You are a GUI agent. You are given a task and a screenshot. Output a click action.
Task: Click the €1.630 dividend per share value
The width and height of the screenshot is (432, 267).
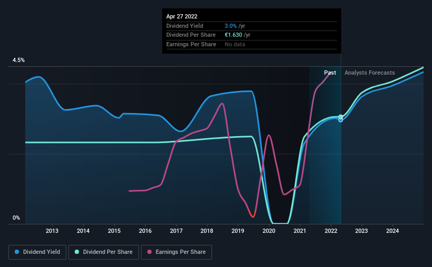(x=233, y=35)
